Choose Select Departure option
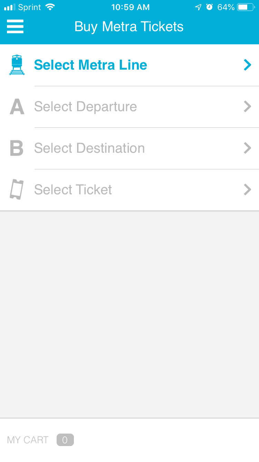Viewport: 259px width, 462px height. pos(85,107)
